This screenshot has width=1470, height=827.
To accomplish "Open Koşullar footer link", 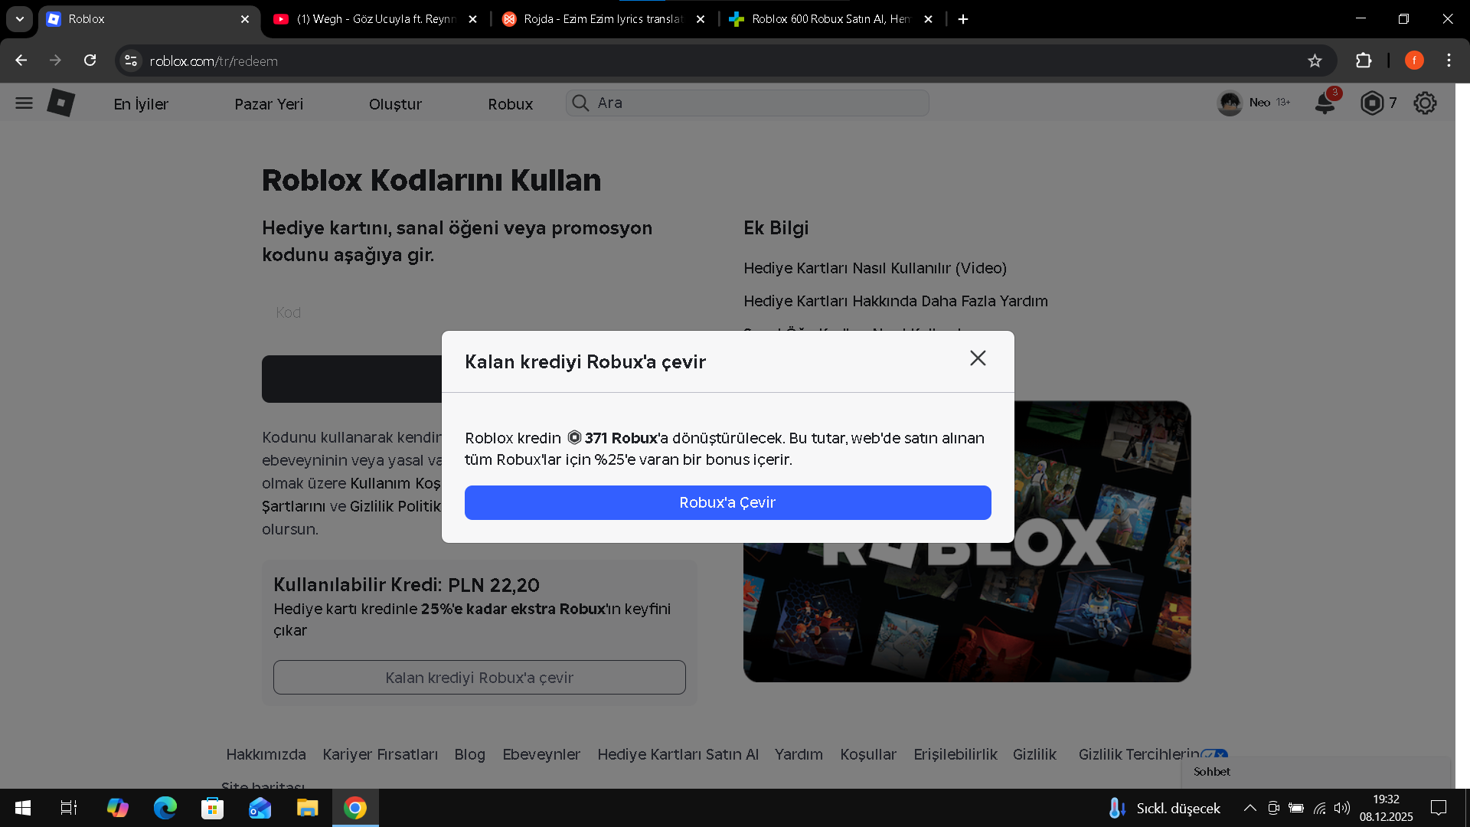I will [x=868, y=754].
